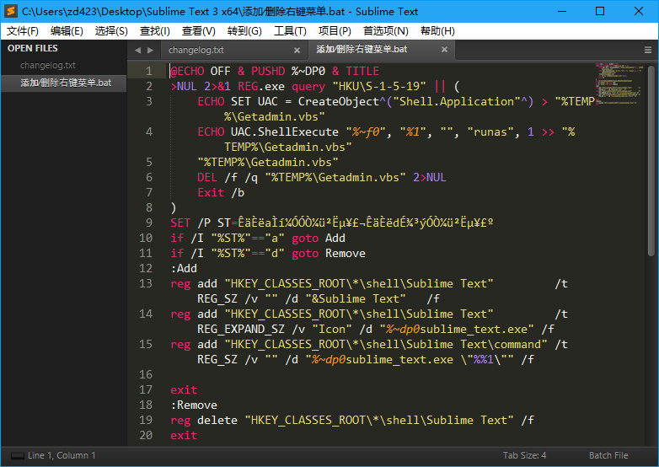The image size is (659, 467).
Task: Close the 添加/删除右键菜单.bat tab
Action: coord(444,50)
